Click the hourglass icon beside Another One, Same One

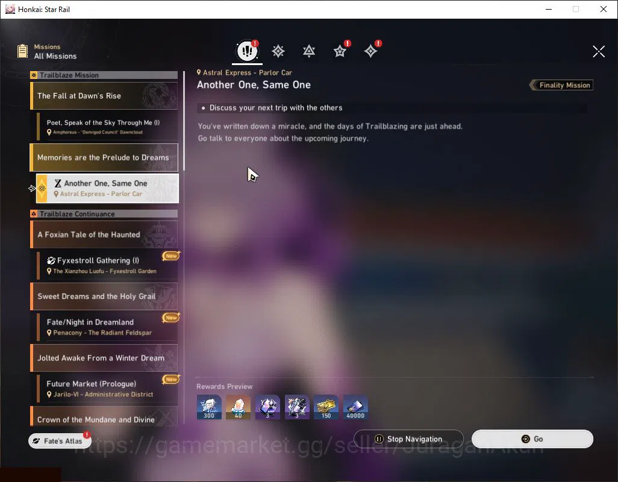point(58,183)
